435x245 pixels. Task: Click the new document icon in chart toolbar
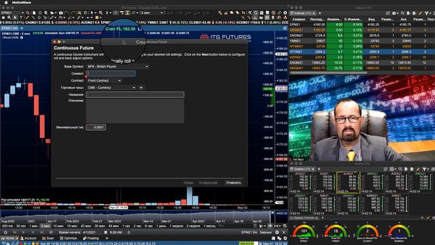point(34,13)
